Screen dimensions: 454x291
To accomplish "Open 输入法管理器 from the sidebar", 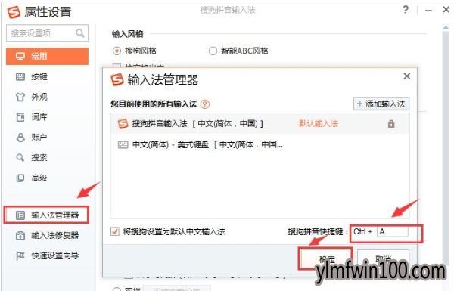I will click(46, 215).
